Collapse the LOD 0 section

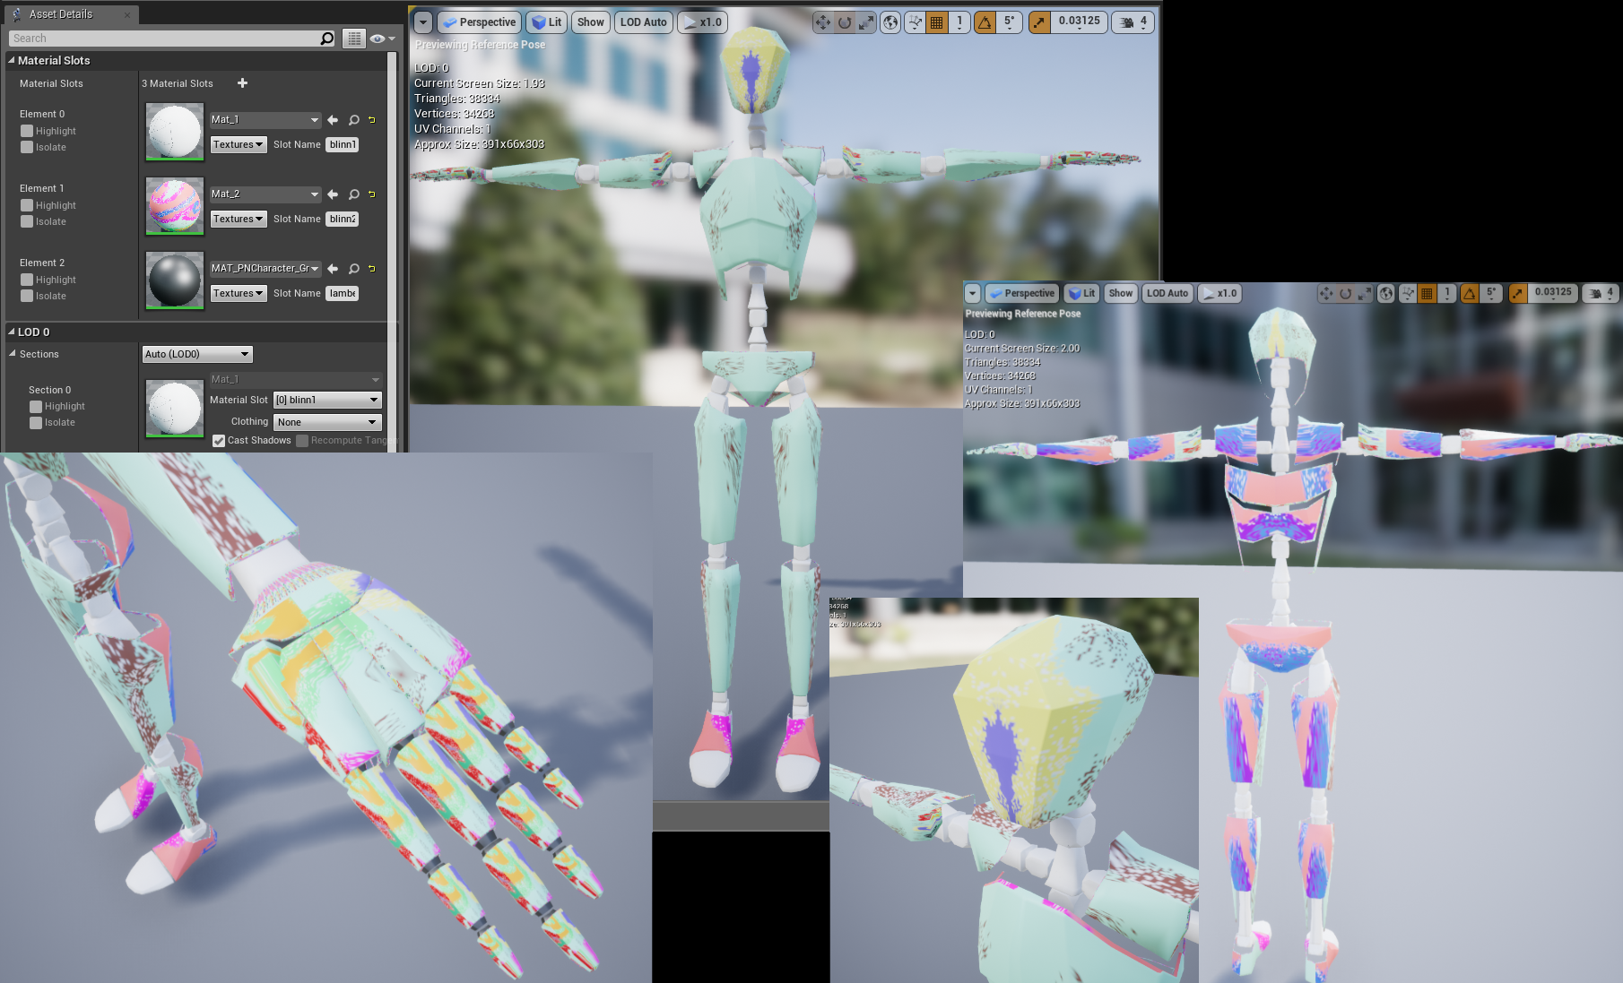pos(12,332)
